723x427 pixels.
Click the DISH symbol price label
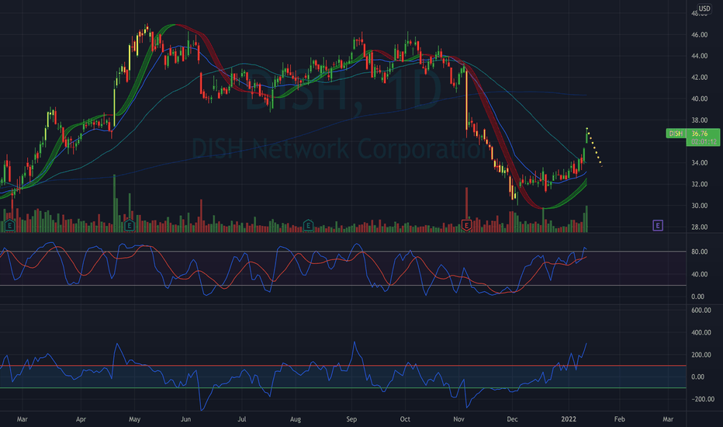[x=676, y=134]
